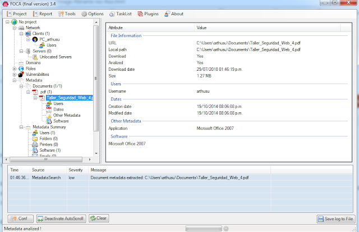Viewport: 359px width, 232px height.
Task: Click the Users icon under the PDF document
Action: coord(49,104)
